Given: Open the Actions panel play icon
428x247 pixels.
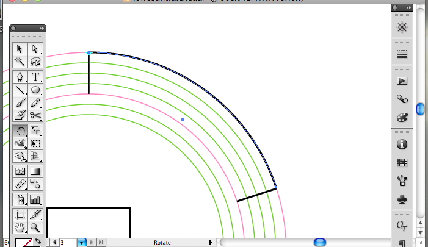Looking at the screenshot, I should click(402, 81).
